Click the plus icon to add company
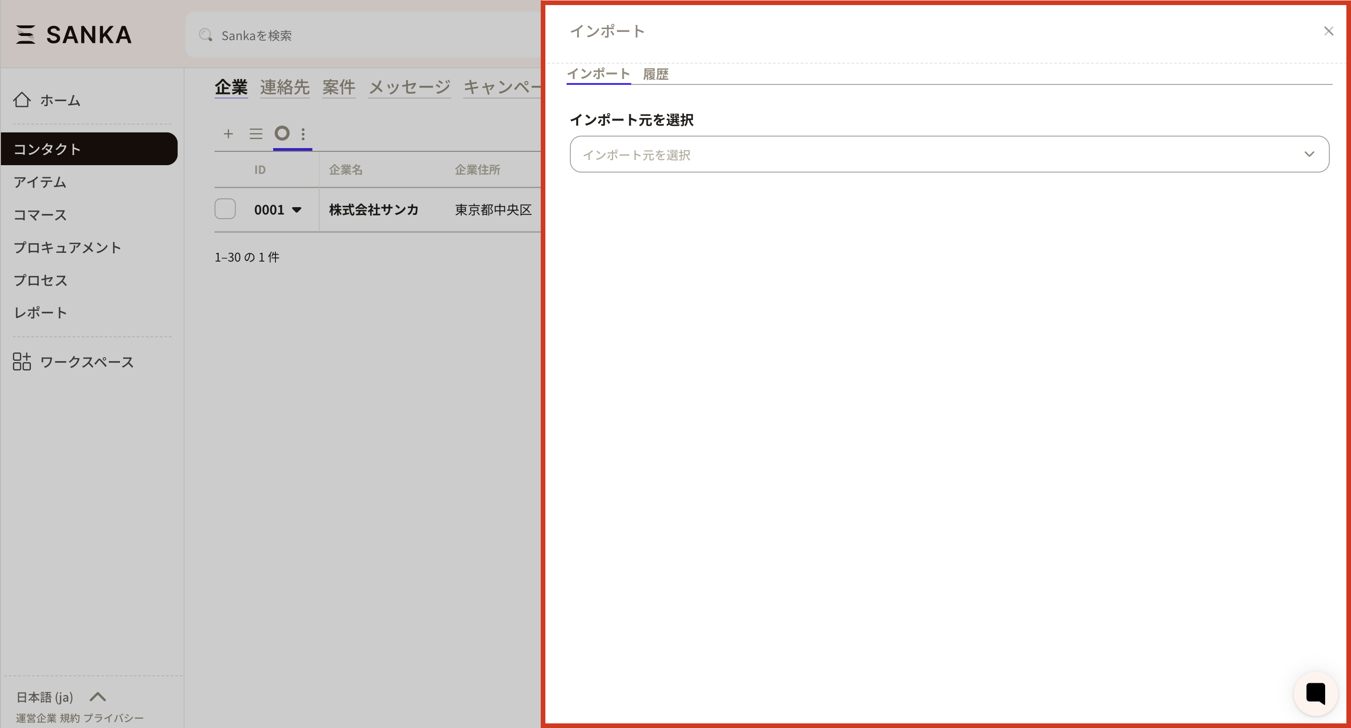Image resolution: width=1351 pixels, height=728 pixels. pyautogui.click(x=228, y=134)
